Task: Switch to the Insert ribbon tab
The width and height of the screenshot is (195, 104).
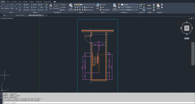Action: click(8, 2)
